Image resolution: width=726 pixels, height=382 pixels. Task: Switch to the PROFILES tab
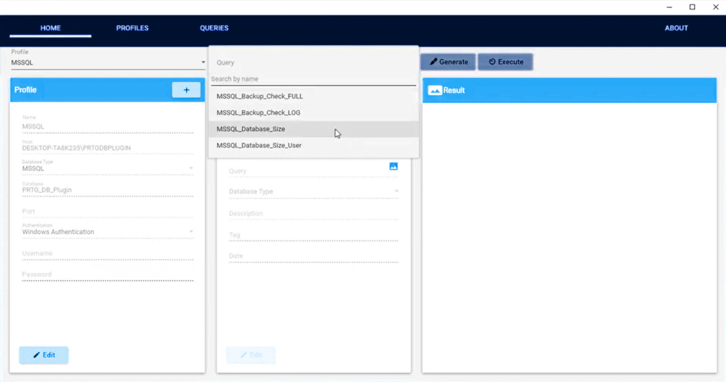(132, 28)
